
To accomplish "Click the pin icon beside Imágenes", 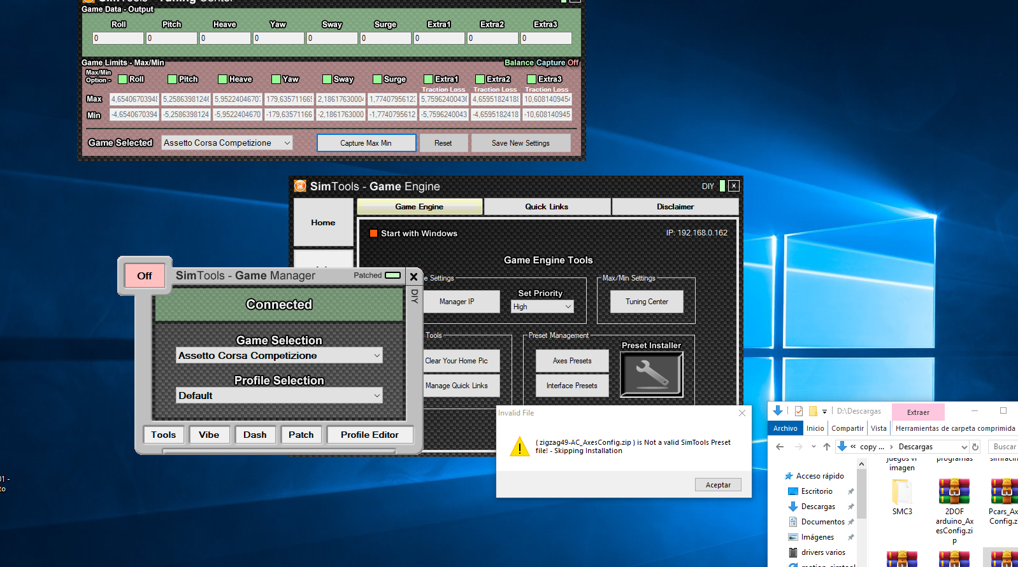I will [x=850, y=537].
